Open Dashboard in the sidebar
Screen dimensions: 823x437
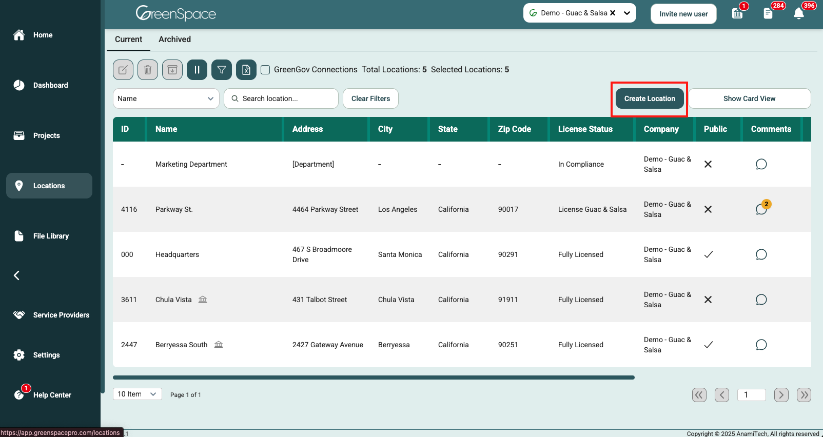(x=49, y=85)
